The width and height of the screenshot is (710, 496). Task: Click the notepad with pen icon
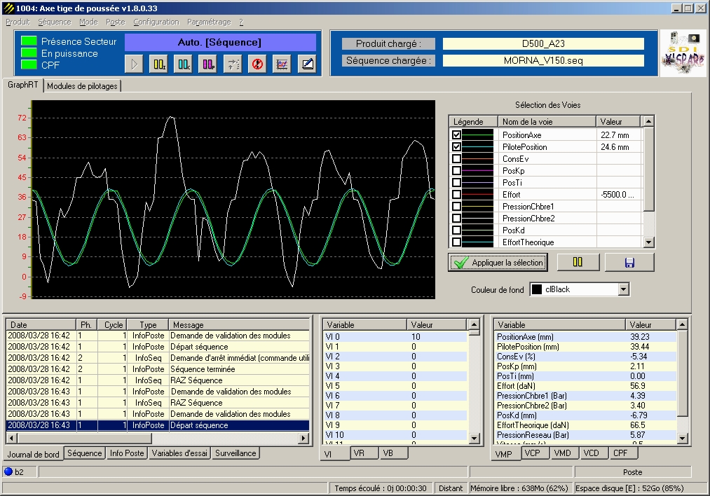pos(306,64)
